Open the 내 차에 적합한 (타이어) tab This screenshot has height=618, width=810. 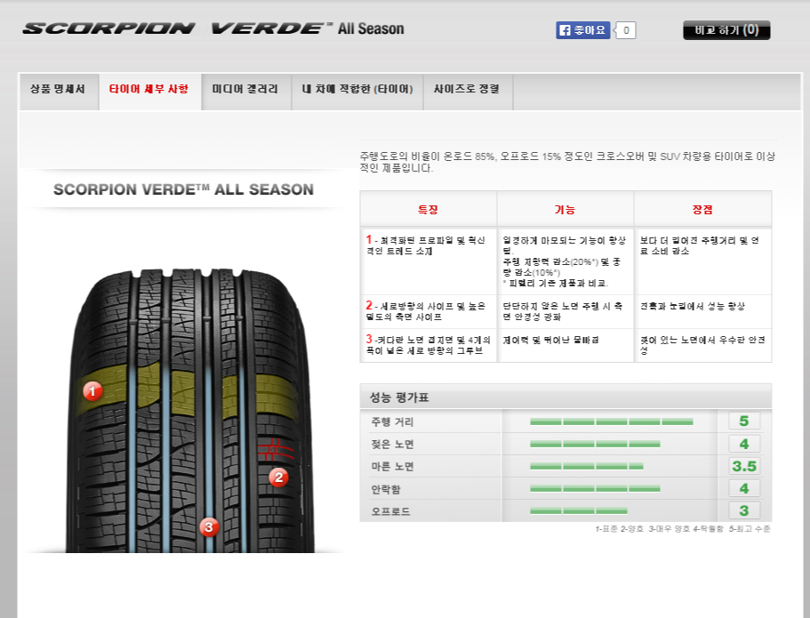point(357,91)
